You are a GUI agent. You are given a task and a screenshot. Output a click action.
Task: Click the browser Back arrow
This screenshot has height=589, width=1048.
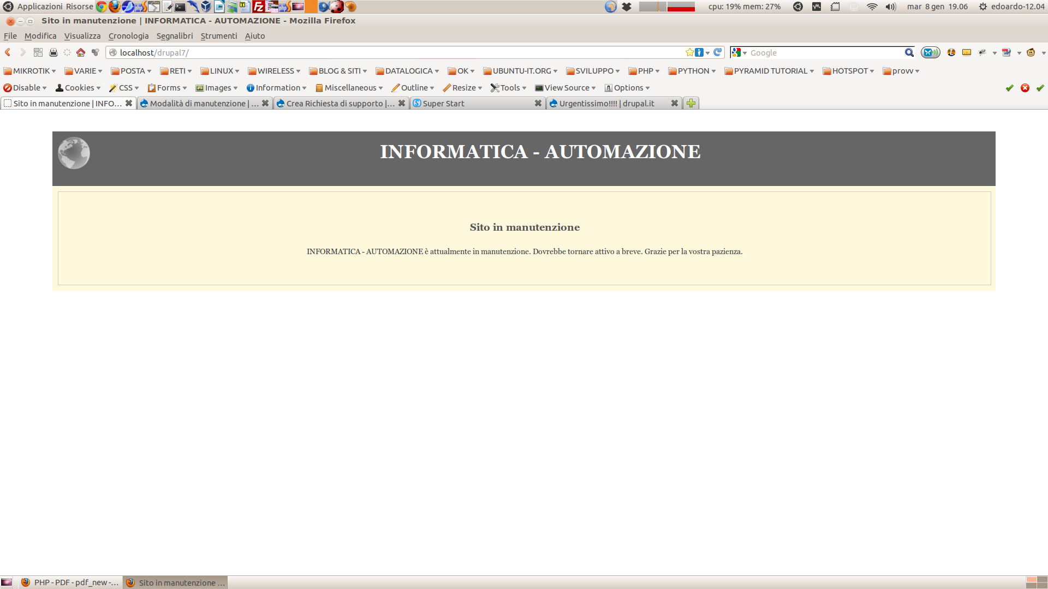[8, 52]
